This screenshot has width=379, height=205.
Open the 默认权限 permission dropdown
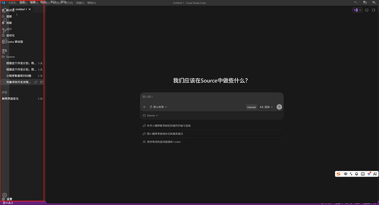[158, 107]
